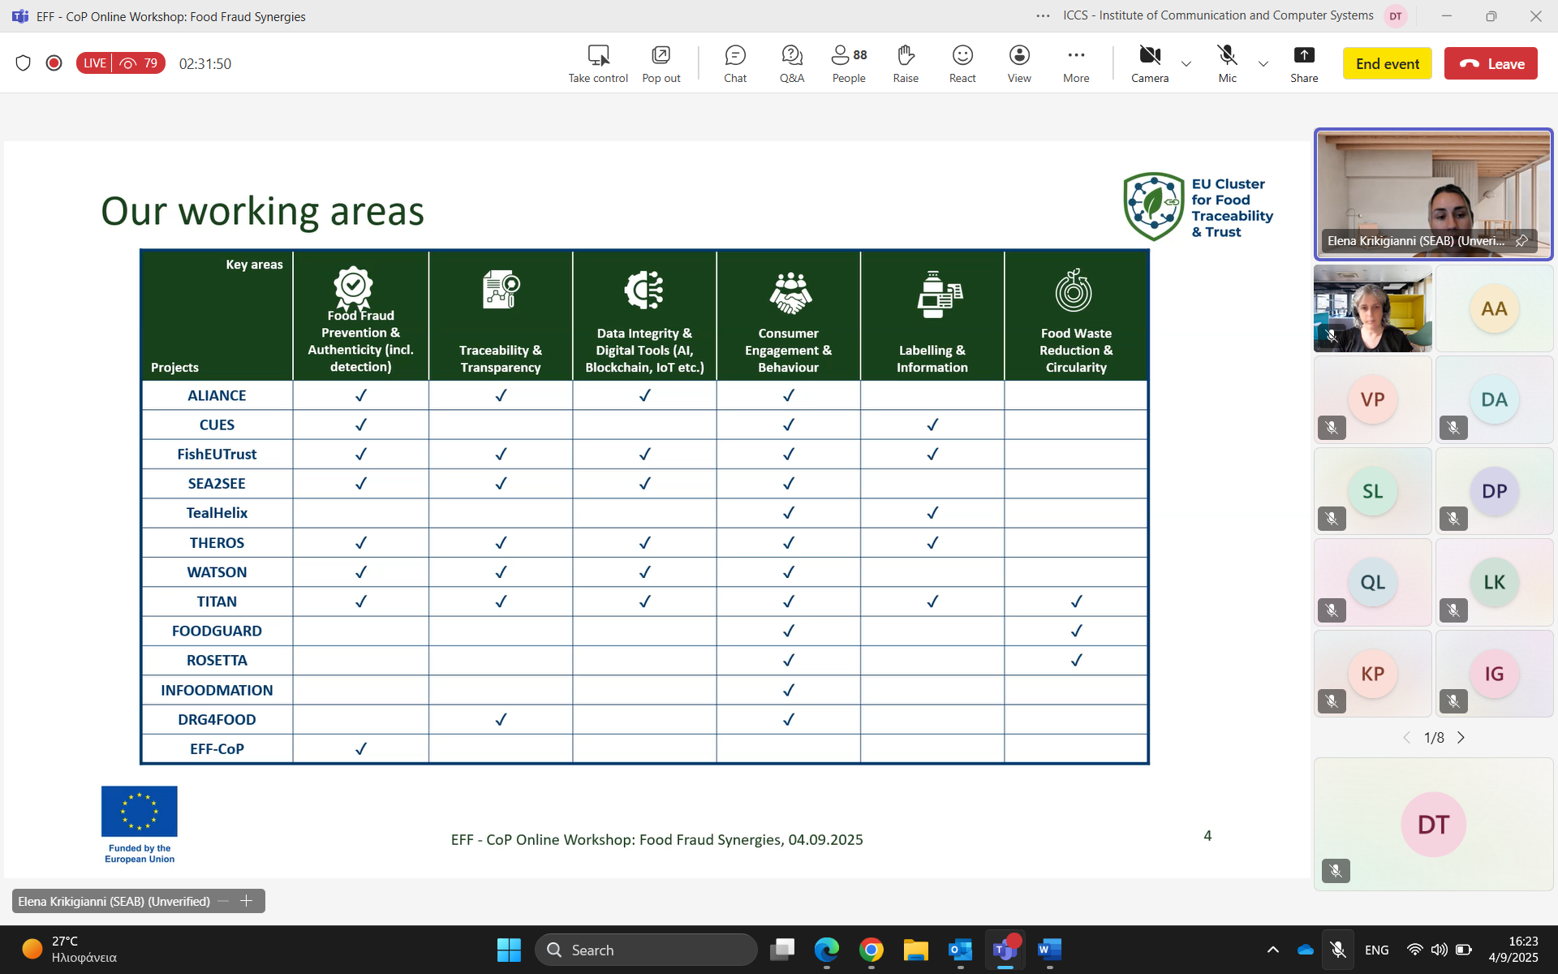Viewport: 1558px width, 974px height.
Task: Open the Chat panel
Action: [735, 64]
